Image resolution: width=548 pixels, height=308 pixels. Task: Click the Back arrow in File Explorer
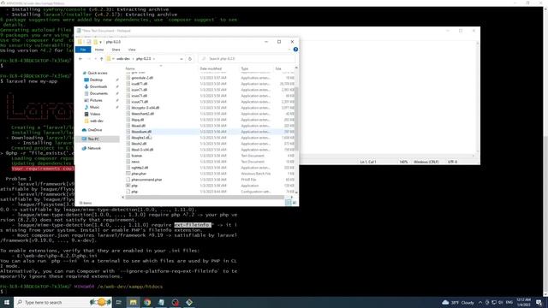(x=80, y=59)
